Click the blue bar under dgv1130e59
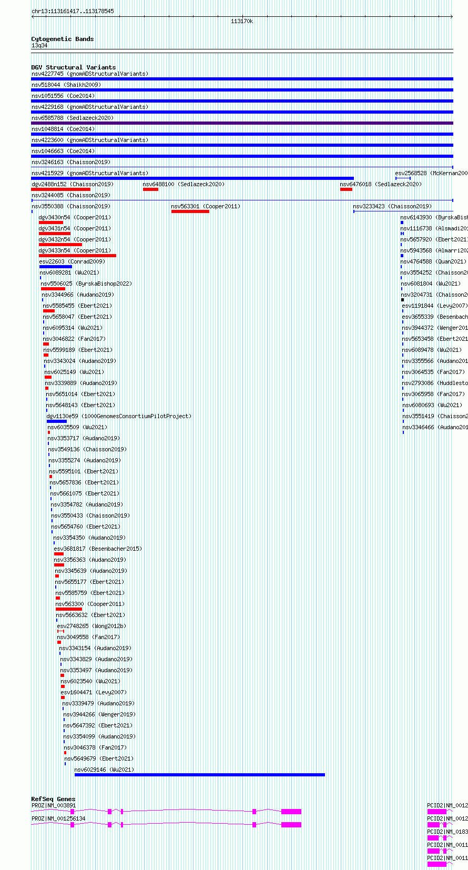The height and width of the screenshot is (870, 468). (x=57, y=421)
